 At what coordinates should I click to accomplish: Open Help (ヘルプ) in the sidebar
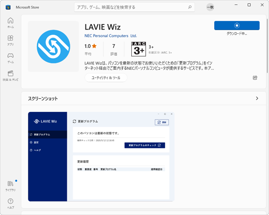(x=10, y=204)
